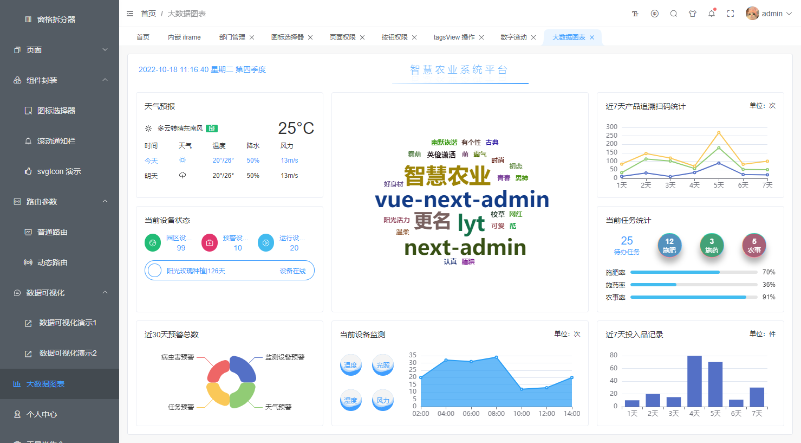Open the admin dropdown arrow

[789, 14]
